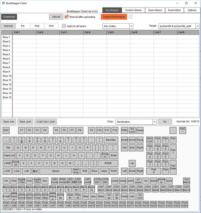Select the Num Lock key
This screenshot has width=201, height=213.
click(x=150, y=140)
